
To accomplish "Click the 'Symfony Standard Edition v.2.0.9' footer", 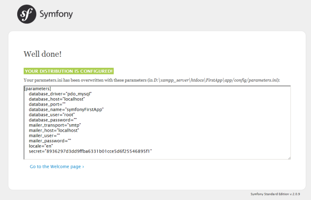I will click(x=275, y=194).
